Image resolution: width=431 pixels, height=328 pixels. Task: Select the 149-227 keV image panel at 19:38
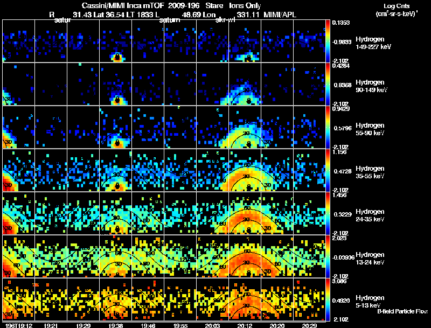click(x=116, y=41)
